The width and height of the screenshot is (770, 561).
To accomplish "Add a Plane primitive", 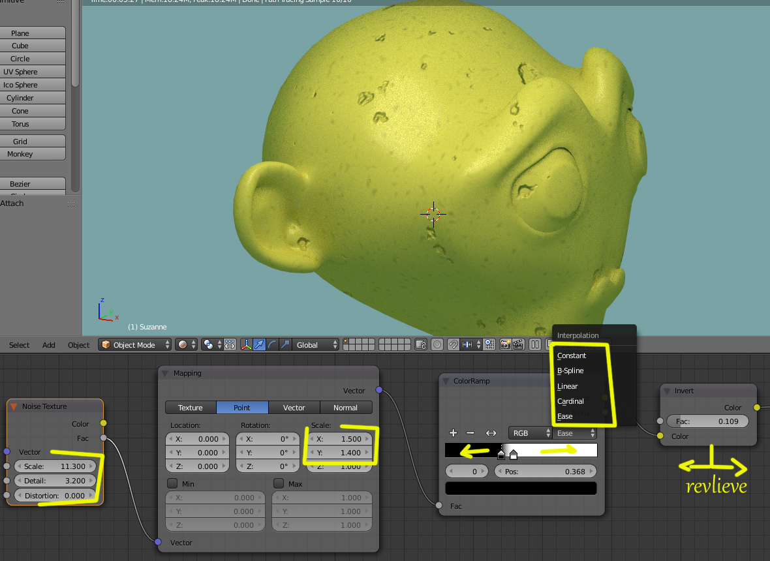I will (32, 33).
